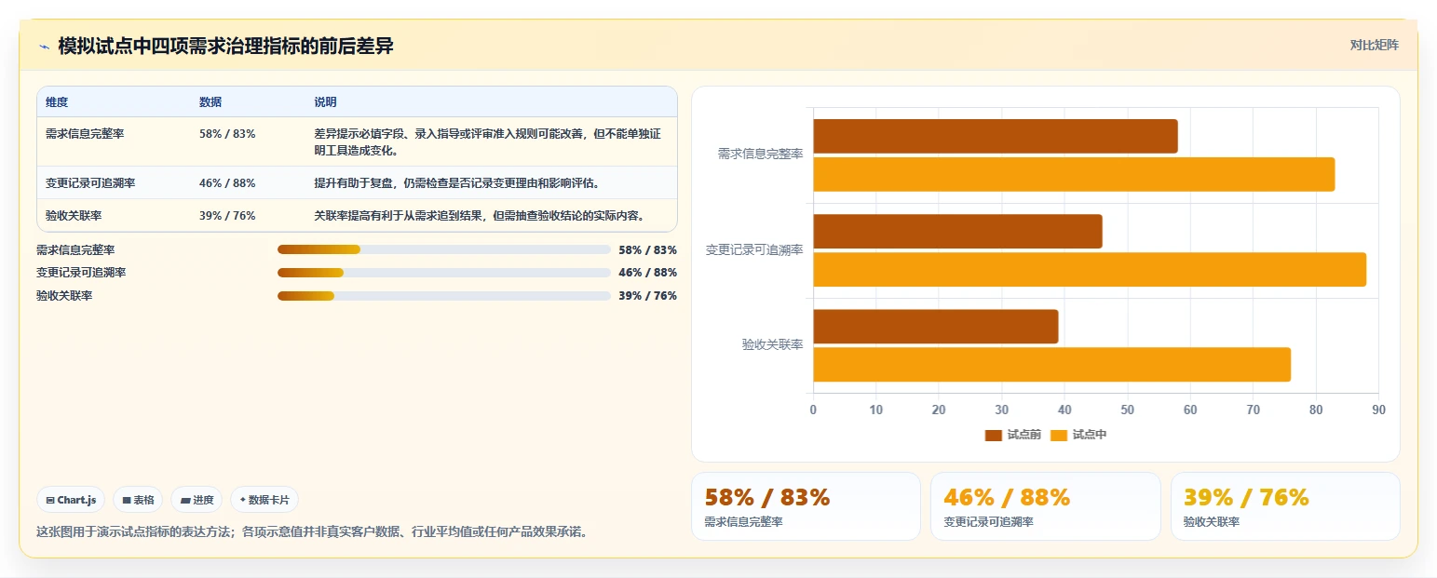Click the 试点中 bar for 变更记录可追溯率
Screen dimensions: 1437x578
click(1090, 269)
